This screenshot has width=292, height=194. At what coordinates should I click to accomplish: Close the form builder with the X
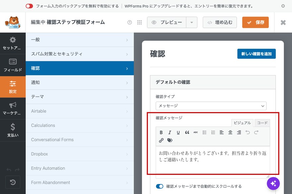point(283,23)
